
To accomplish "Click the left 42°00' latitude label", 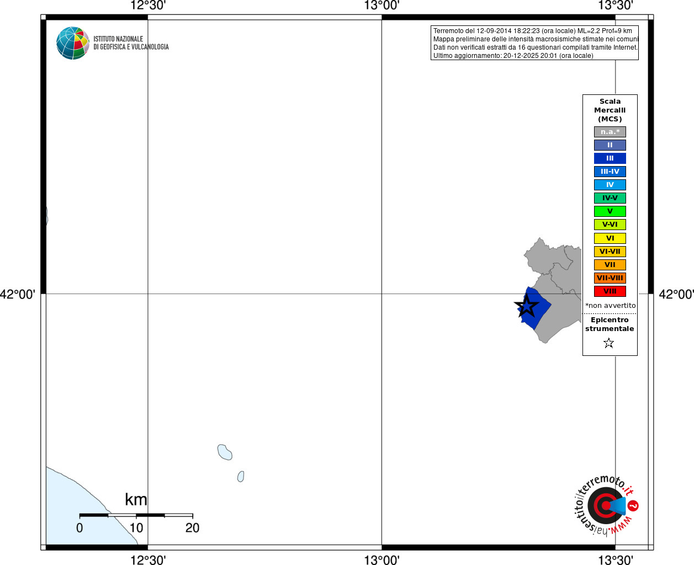I will tap(18, 294).
